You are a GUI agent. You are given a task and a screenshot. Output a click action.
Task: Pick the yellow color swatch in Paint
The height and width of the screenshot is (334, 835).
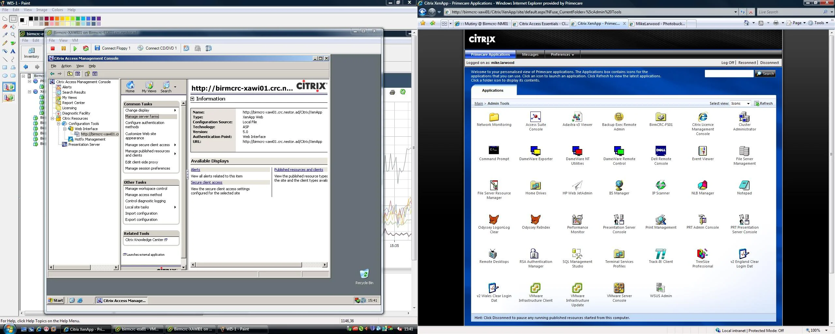(x=68, y=19)
